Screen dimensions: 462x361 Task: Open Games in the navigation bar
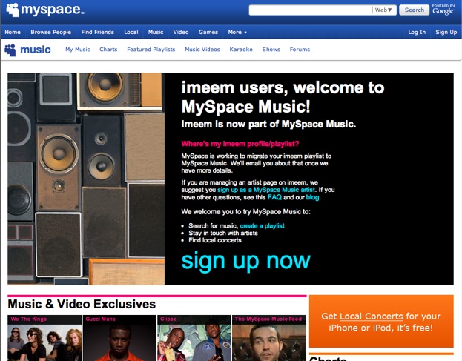tap(208, 32)
